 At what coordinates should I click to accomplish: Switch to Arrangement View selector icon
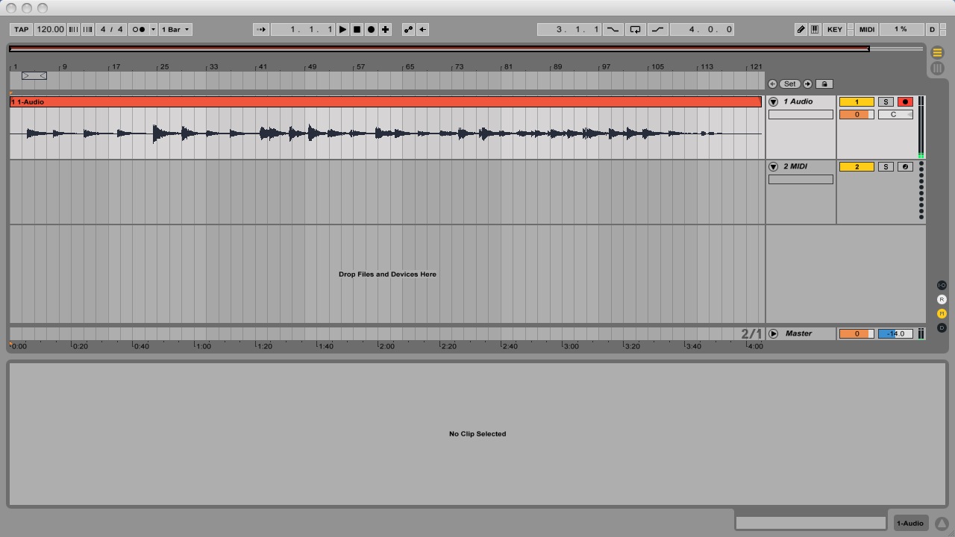pyautogui.click(x=937, y=53)
